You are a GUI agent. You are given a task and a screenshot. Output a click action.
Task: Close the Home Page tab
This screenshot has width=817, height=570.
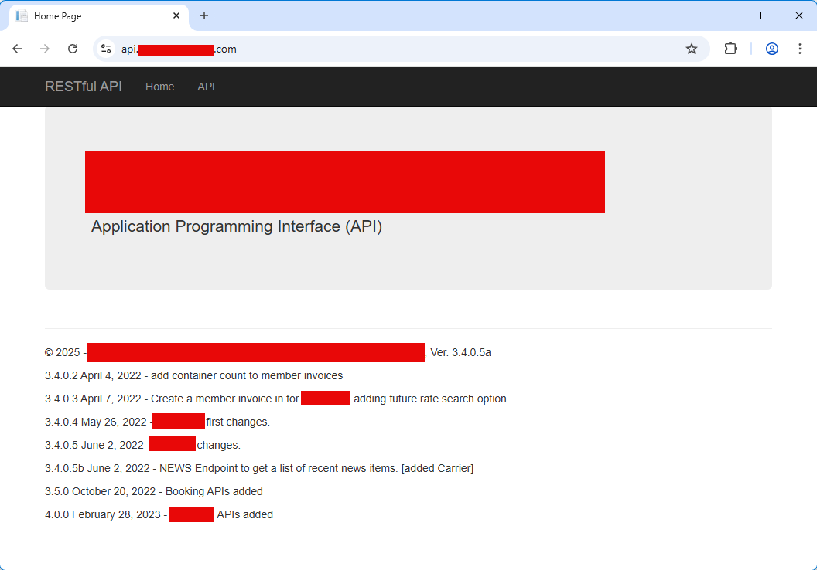click(176, 15)
